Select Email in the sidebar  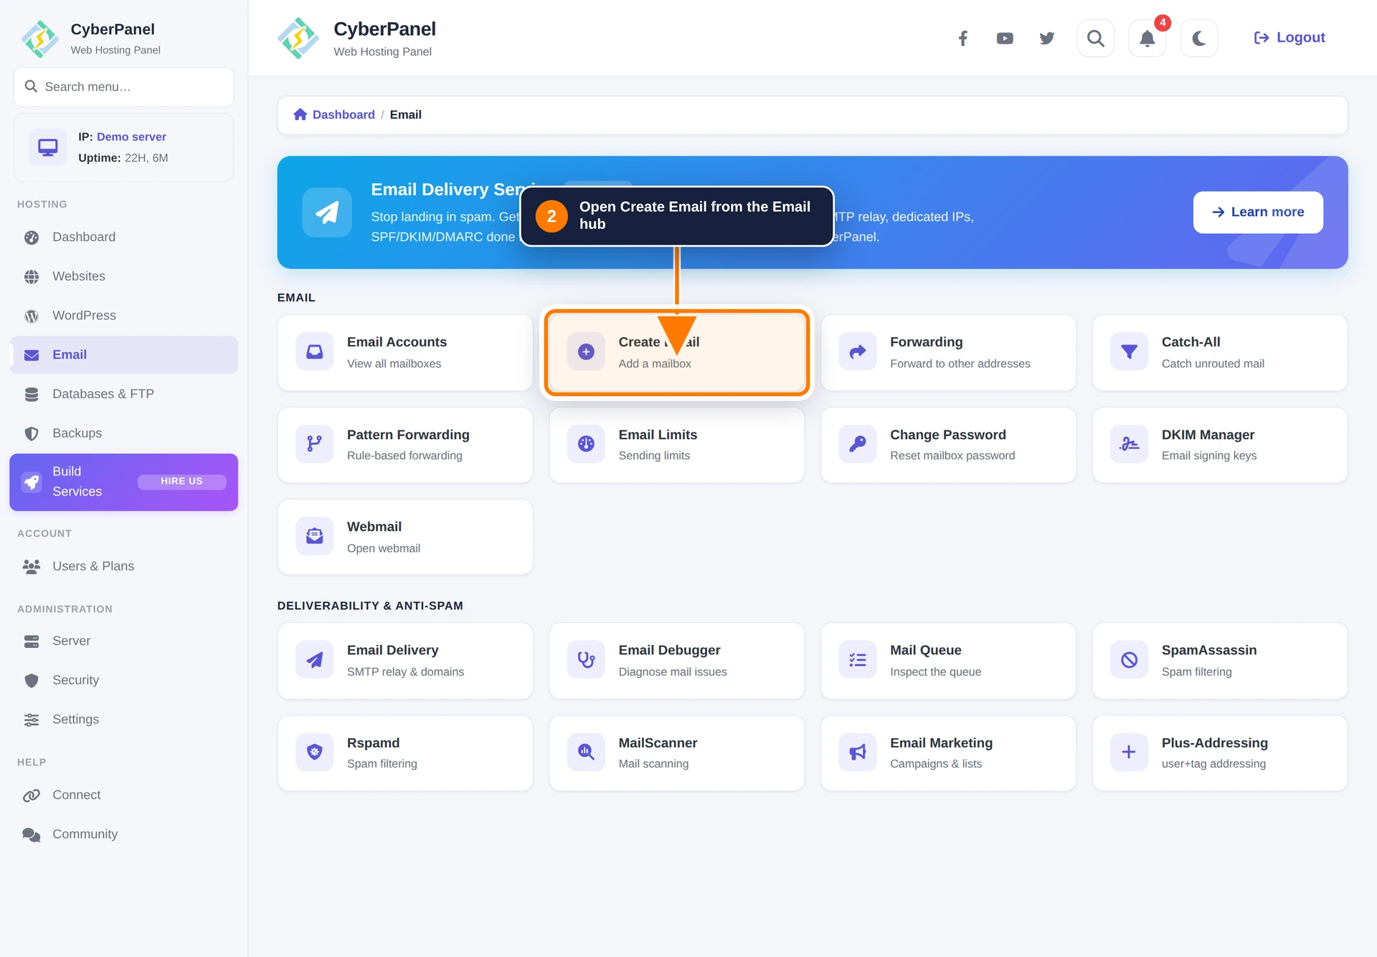click(123, 355)
